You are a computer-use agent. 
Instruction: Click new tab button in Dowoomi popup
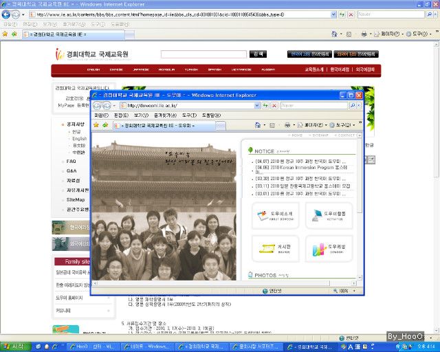pos(221,126)
